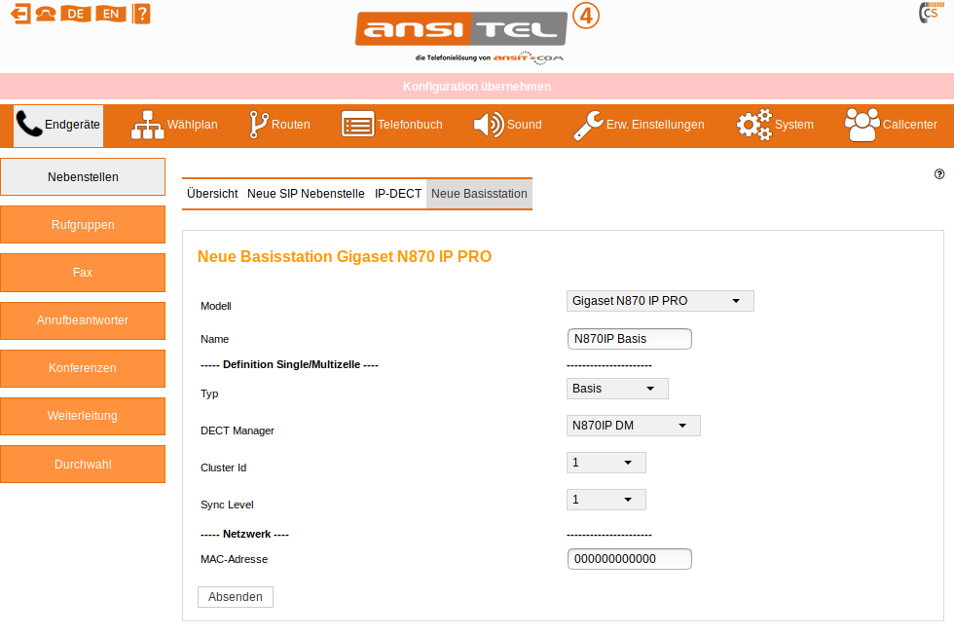Click the logout arrow icon
The height and width of the screenshot is (636, 954).
tap(20, 14)
